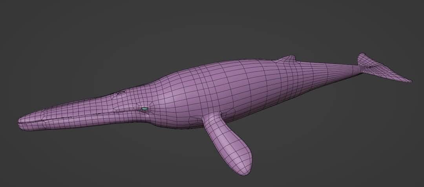Select the blowhole on top of the head
The image size is (424, 187).
click(121, 93)
